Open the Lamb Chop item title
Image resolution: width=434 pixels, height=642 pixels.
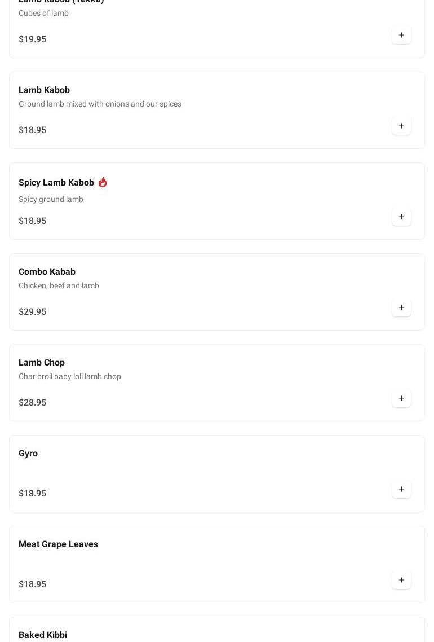tap(42, 363)
